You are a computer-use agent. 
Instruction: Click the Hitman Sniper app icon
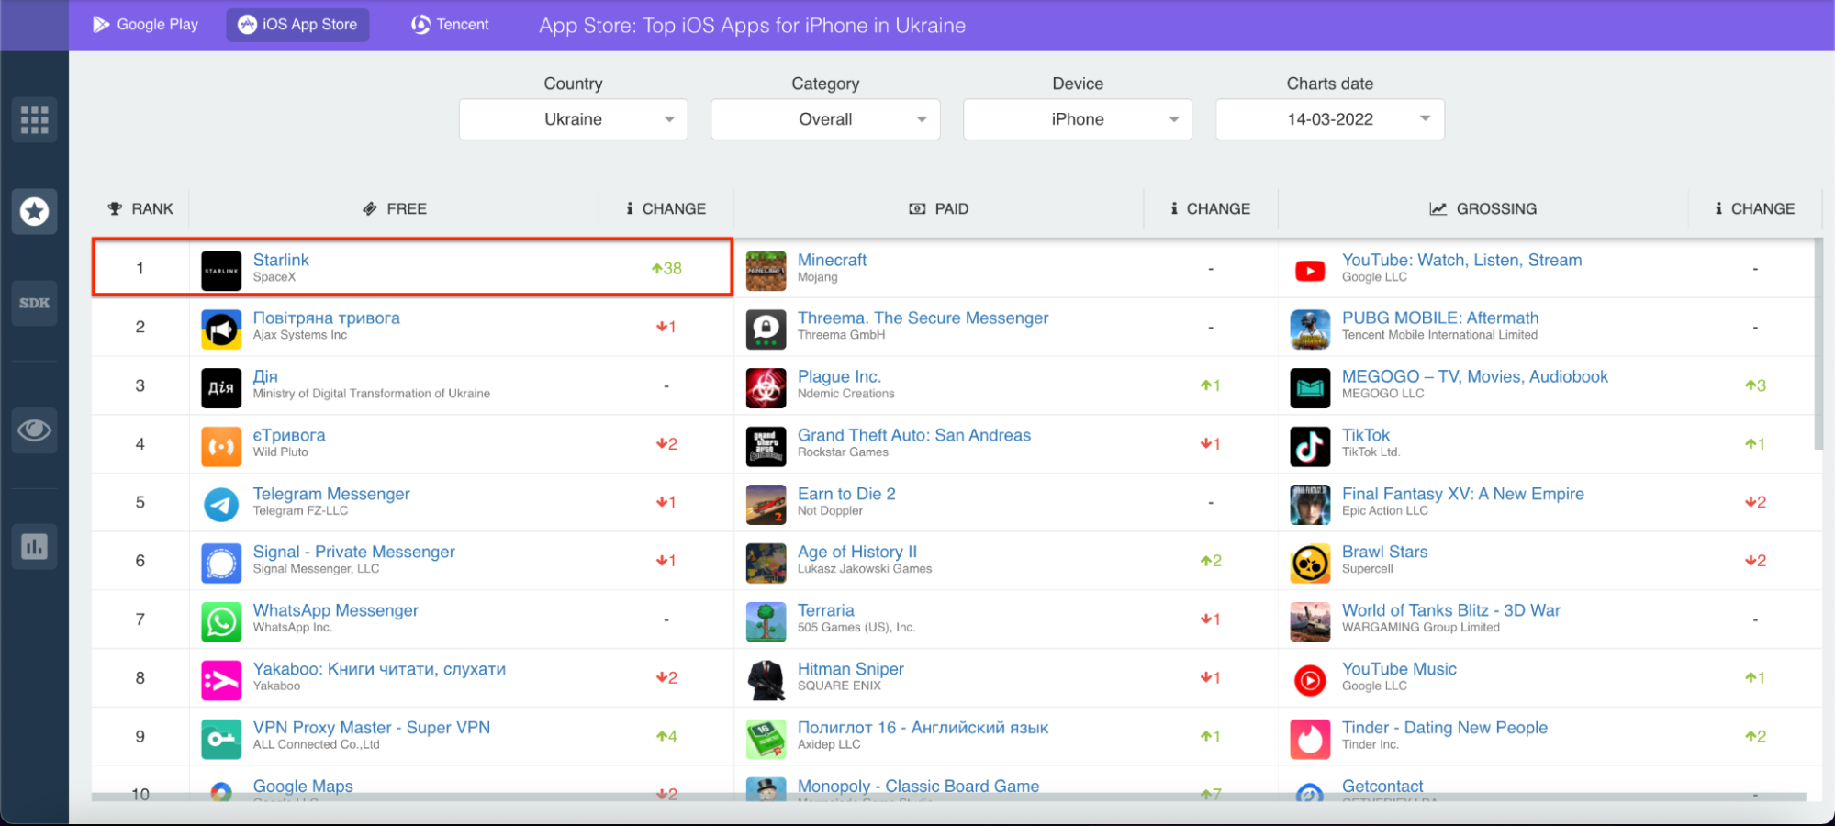(766, 680)
